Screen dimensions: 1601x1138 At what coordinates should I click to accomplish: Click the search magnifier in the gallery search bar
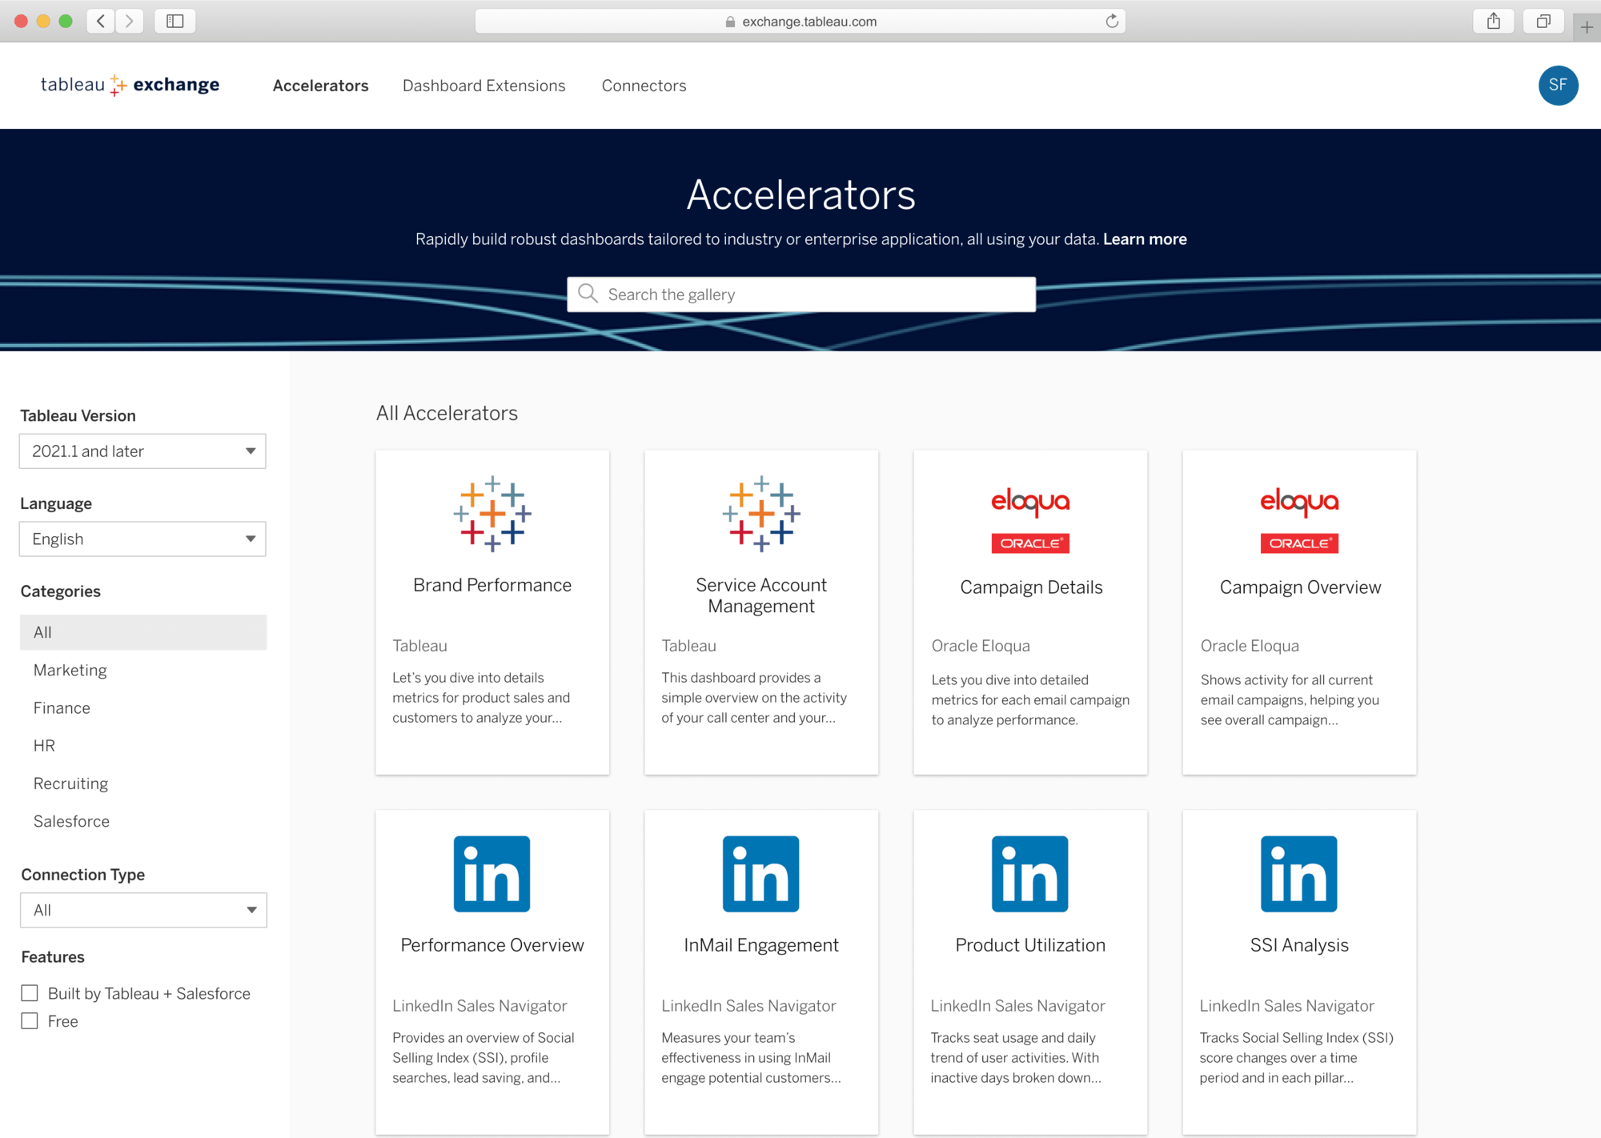click(588, 294)
